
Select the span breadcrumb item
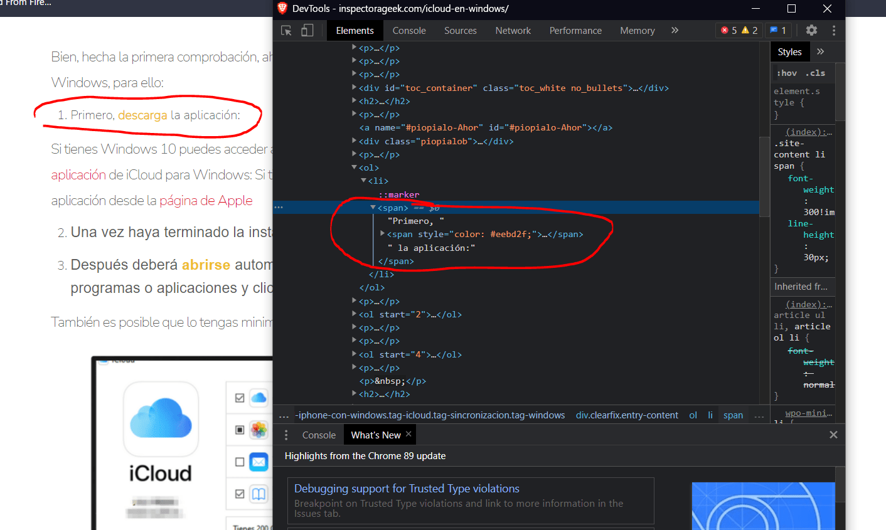733,415
